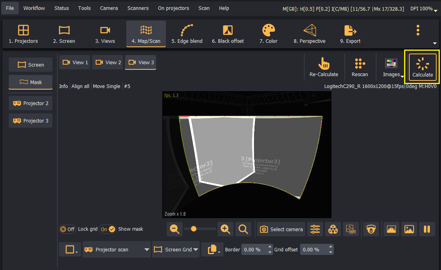441x270 pixels.
Task: Open the Tools menu
Action: 85,8
